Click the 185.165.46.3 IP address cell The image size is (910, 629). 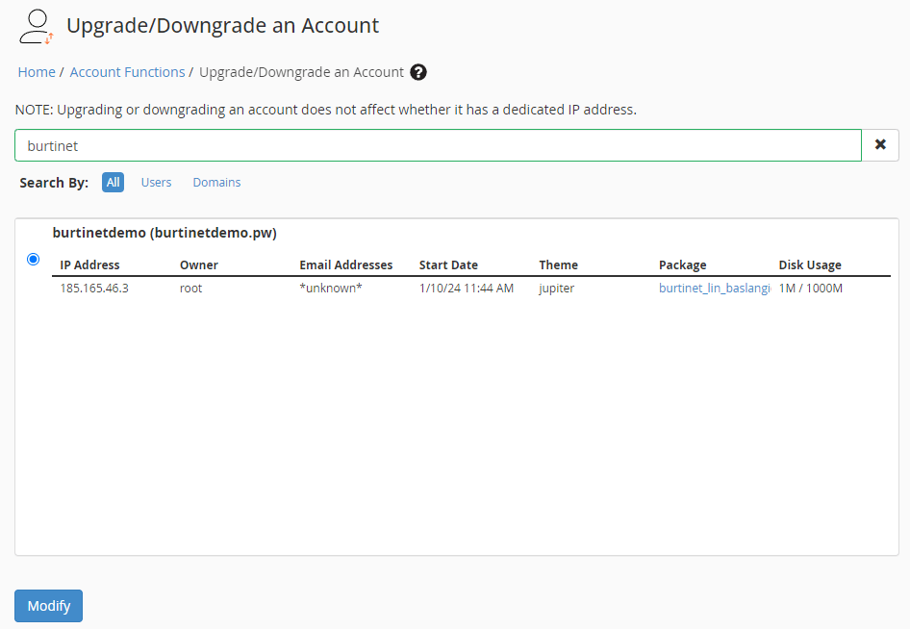94,288
